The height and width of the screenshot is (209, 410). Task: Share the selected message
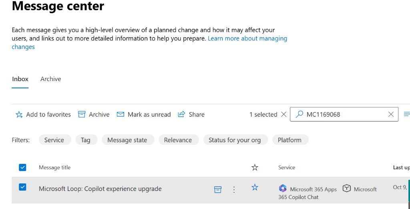click(x=191, y=115)
